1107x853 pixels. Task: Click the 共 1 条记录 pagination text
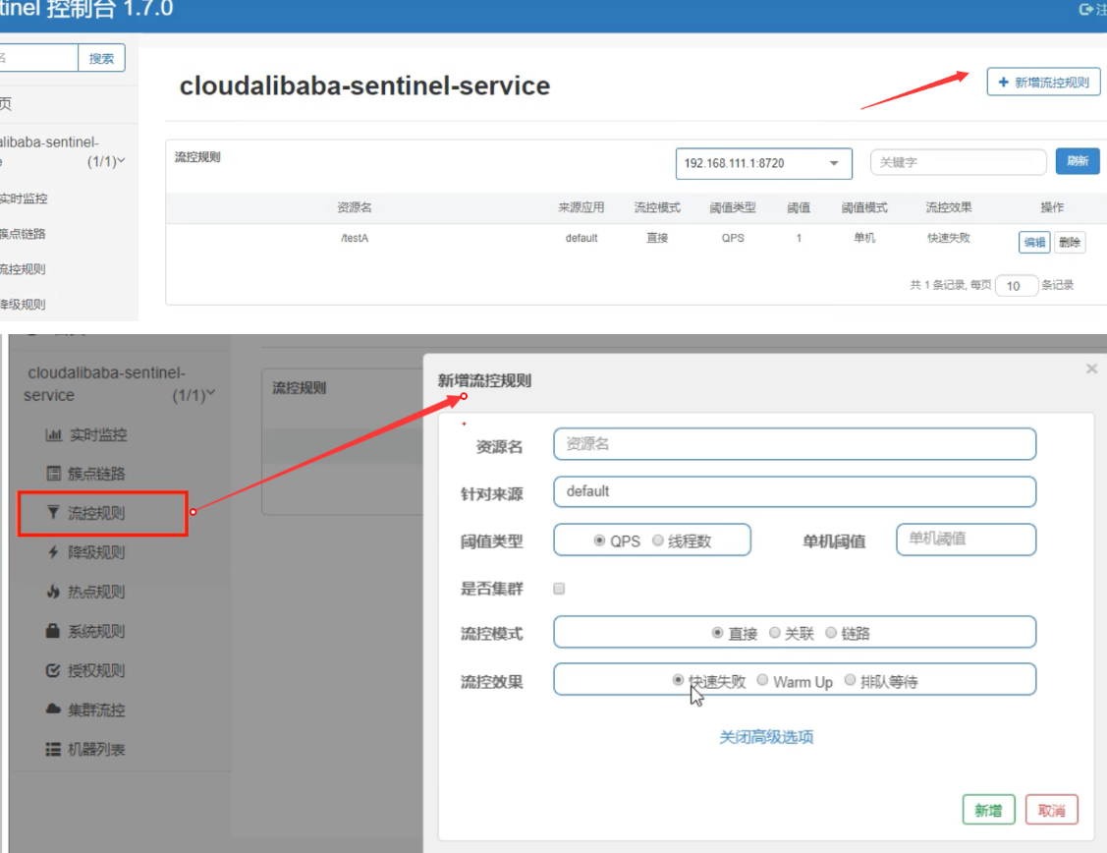pos(938,285)
